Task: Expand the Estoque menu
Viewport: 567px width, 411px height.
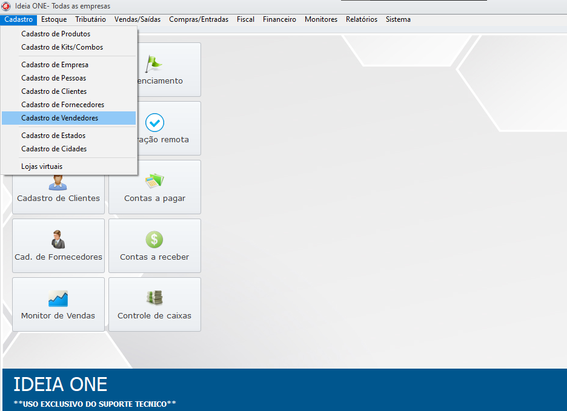Action: 54,19
